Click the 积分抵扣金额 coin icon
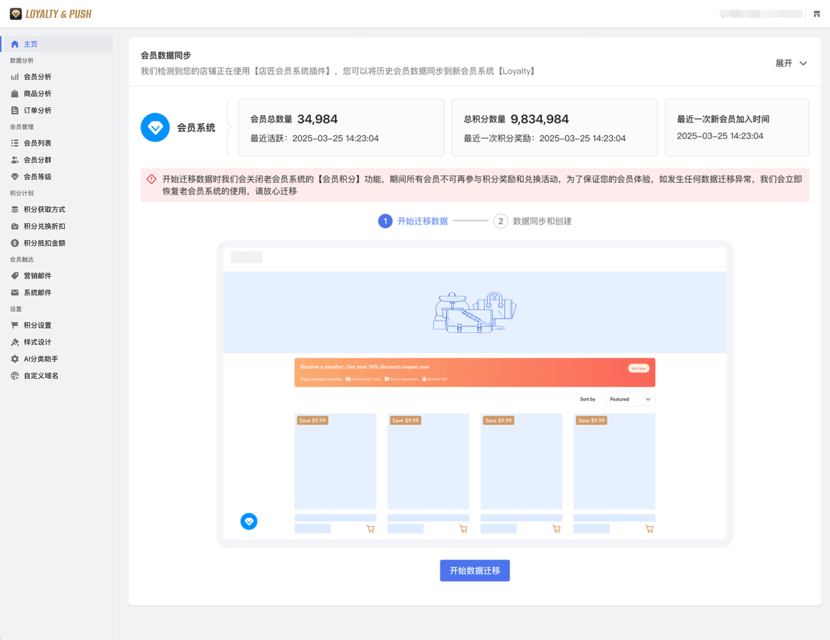Image resolution: width=830 pixels, height=640 pixels. tap(15, 243)
